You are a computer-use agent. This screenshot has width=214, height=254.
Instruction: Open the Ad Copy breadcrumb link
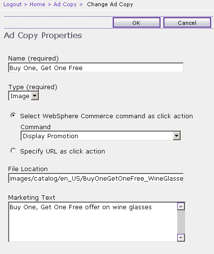65,4
